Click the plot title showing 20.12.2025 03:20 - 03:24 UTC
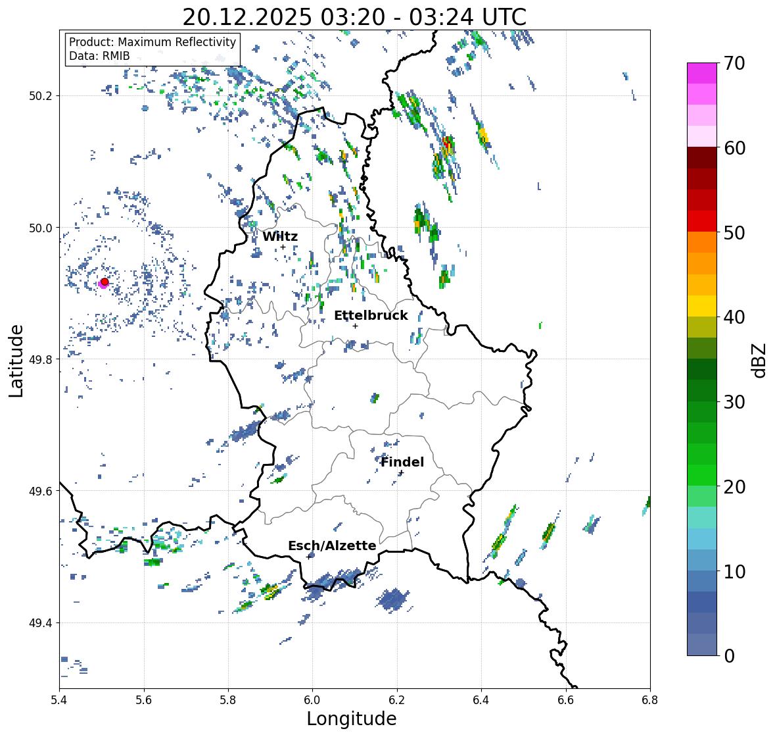This screenshot has width=775, height=735. [x=354, y=17]
